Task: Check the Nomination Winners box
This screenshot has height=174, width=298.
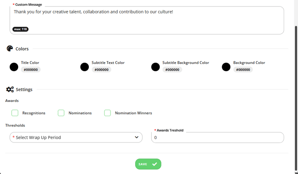Action: 107,113
